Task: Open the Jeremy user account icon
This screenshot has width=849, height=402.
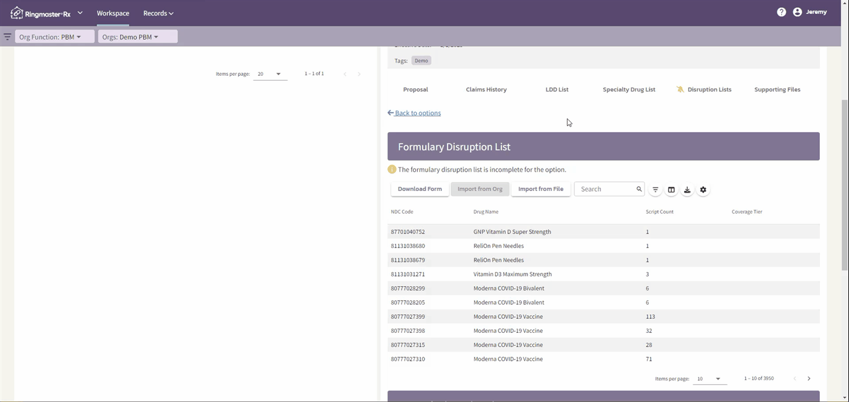Action: tap(797, 12)
